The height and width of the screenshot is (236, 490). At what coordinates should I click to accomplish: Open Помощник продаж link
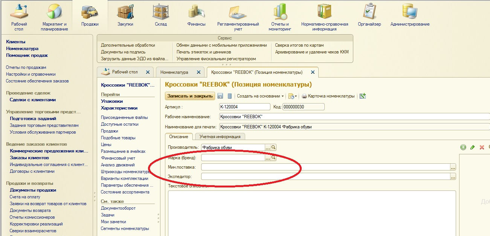pos(27,55)
